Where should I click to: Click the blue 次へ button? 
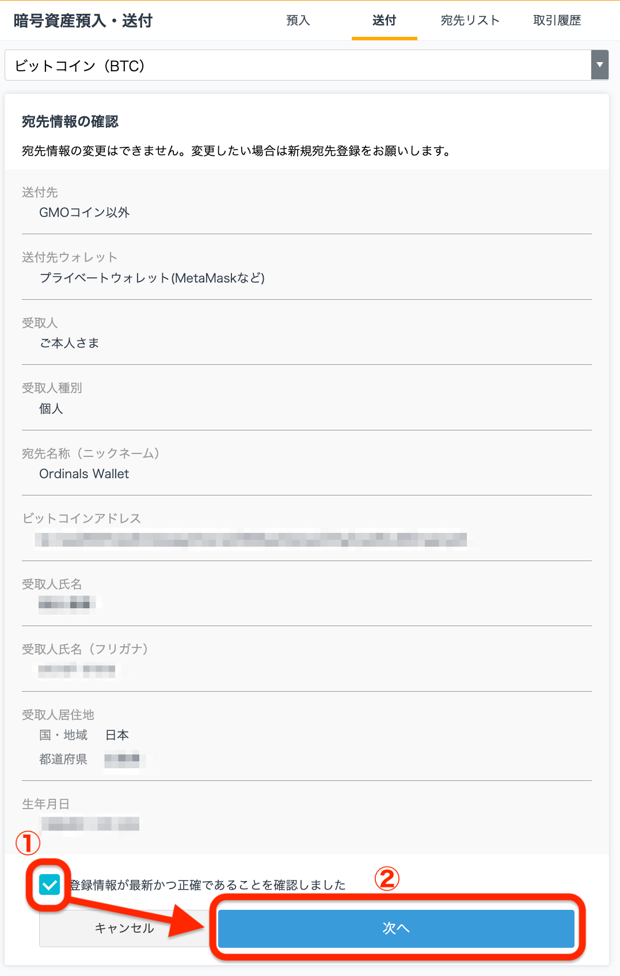(x=396, y=928)
